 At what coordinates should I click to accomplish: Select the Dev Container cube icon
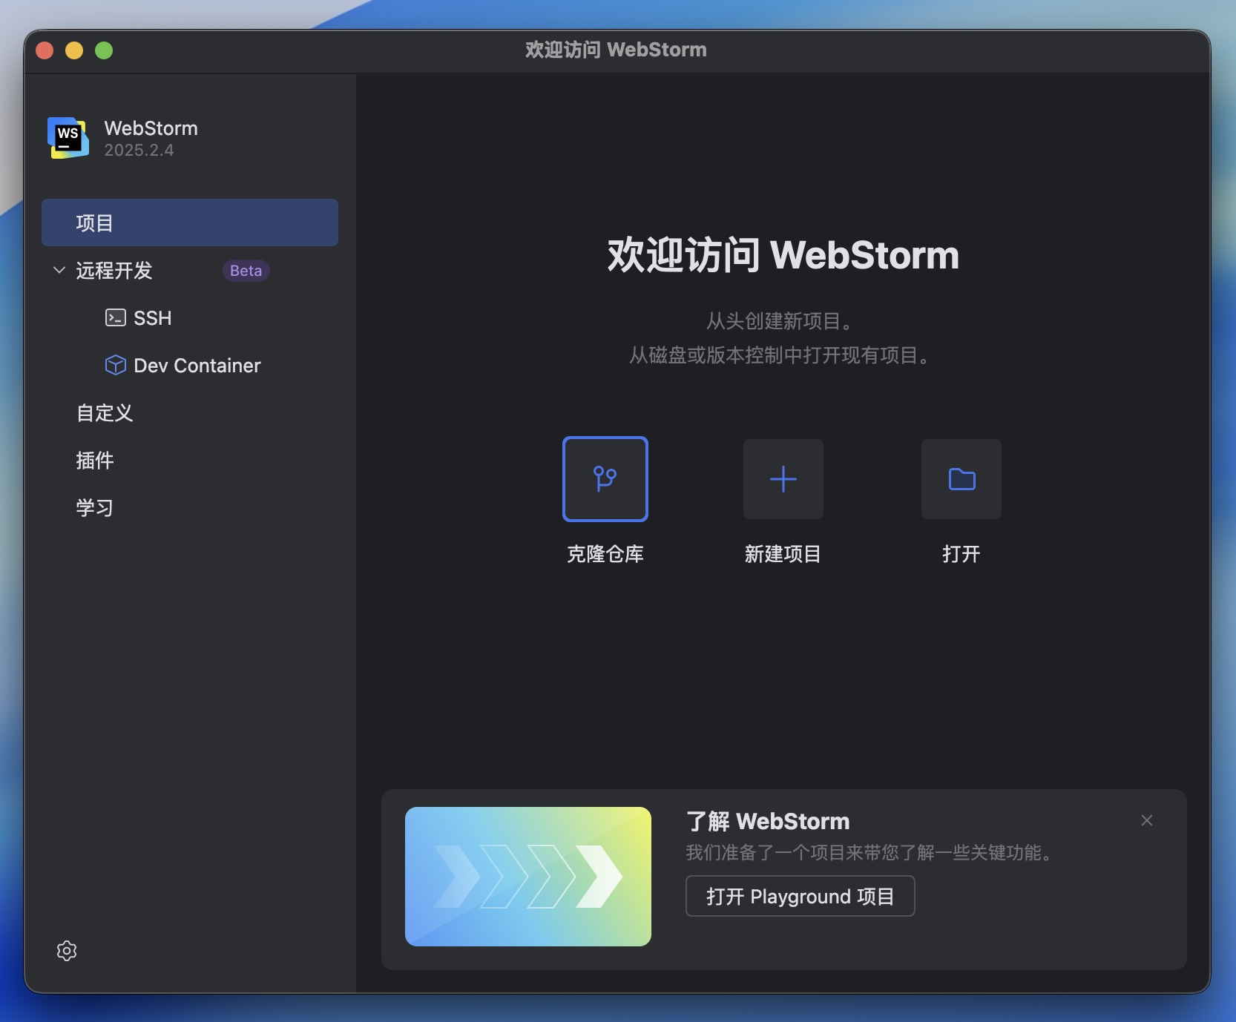click(x=116, y=365)
